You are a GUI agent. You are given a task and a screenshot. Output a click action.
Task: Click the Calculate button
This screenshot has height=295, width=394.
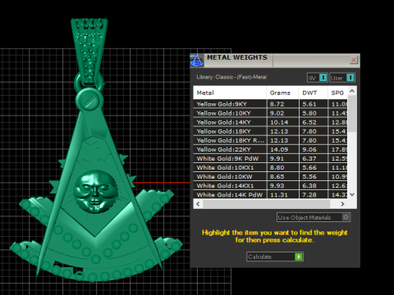point(275,256)
